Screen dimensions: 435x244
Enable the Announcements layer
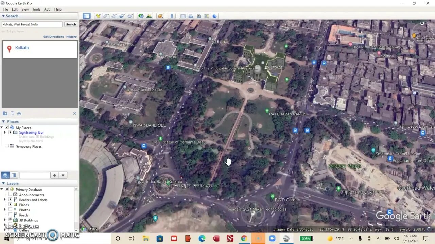[10, 195]
